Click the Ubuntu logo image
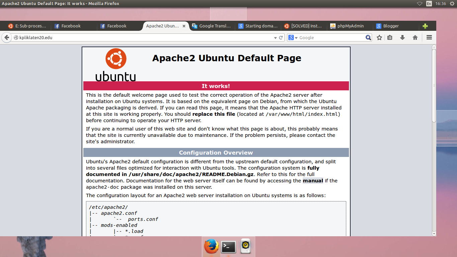Screen dimensions: 457x257 (x=116, y=65)
